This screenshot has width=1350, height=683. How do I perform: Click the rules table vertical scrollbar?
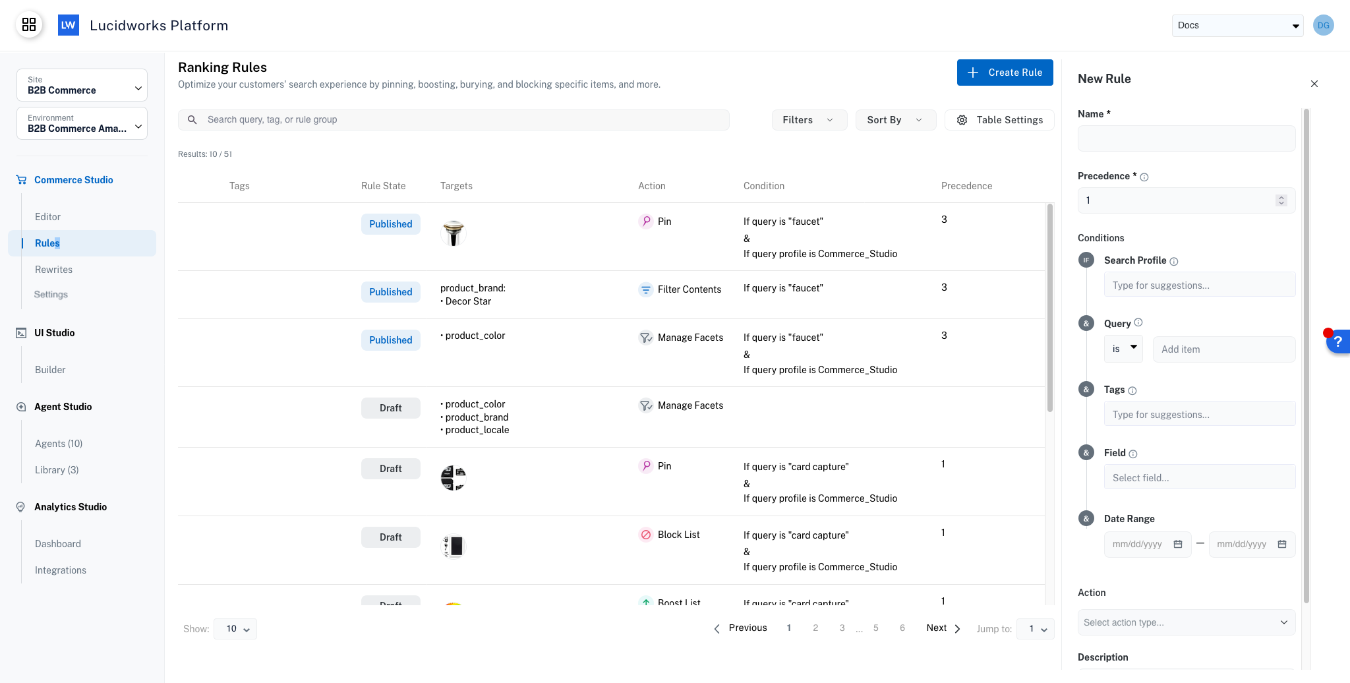[1049, 308]
